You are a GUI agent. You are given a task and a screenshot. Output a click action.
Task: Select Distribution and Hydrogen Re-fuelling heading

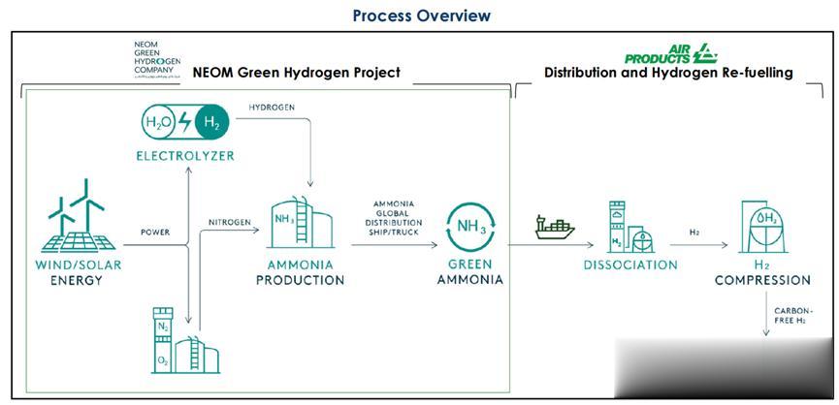pos(668,73)
